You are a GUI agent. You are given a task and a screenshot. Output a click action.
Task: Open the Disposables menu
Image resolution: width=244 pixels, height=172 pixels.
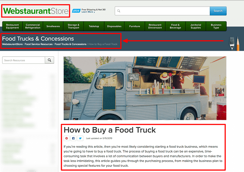[x=114, y=26]
